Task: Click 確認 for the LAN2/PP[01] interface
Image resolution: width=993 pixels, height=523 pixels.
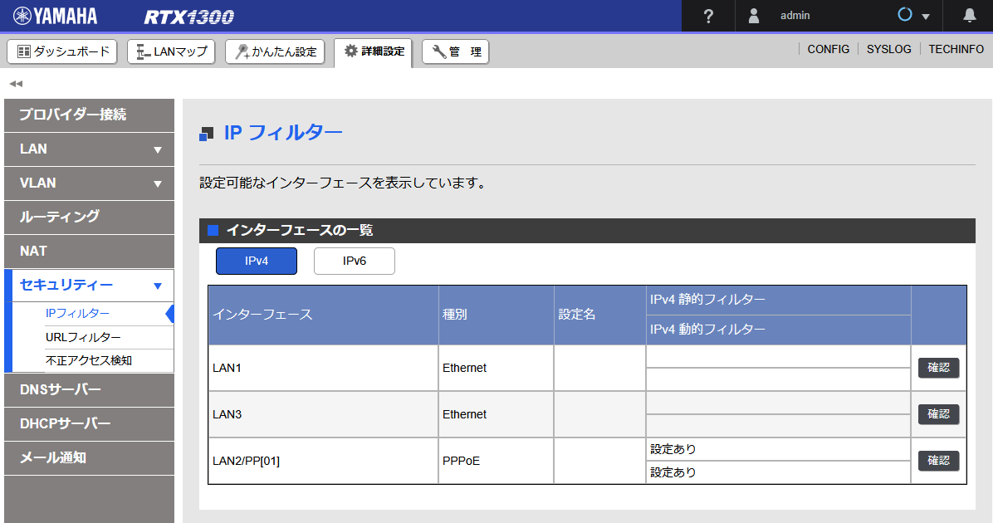Action: (937, 461)
